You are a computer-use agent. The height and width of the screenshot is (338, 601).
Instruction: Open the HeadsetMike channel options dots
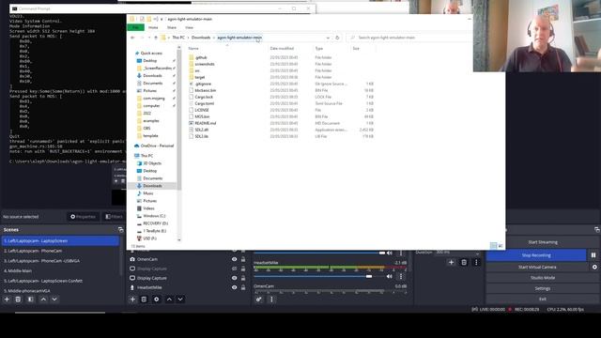(401, 276)
